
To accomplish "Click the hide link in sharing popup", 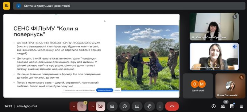I will [117, 90].
